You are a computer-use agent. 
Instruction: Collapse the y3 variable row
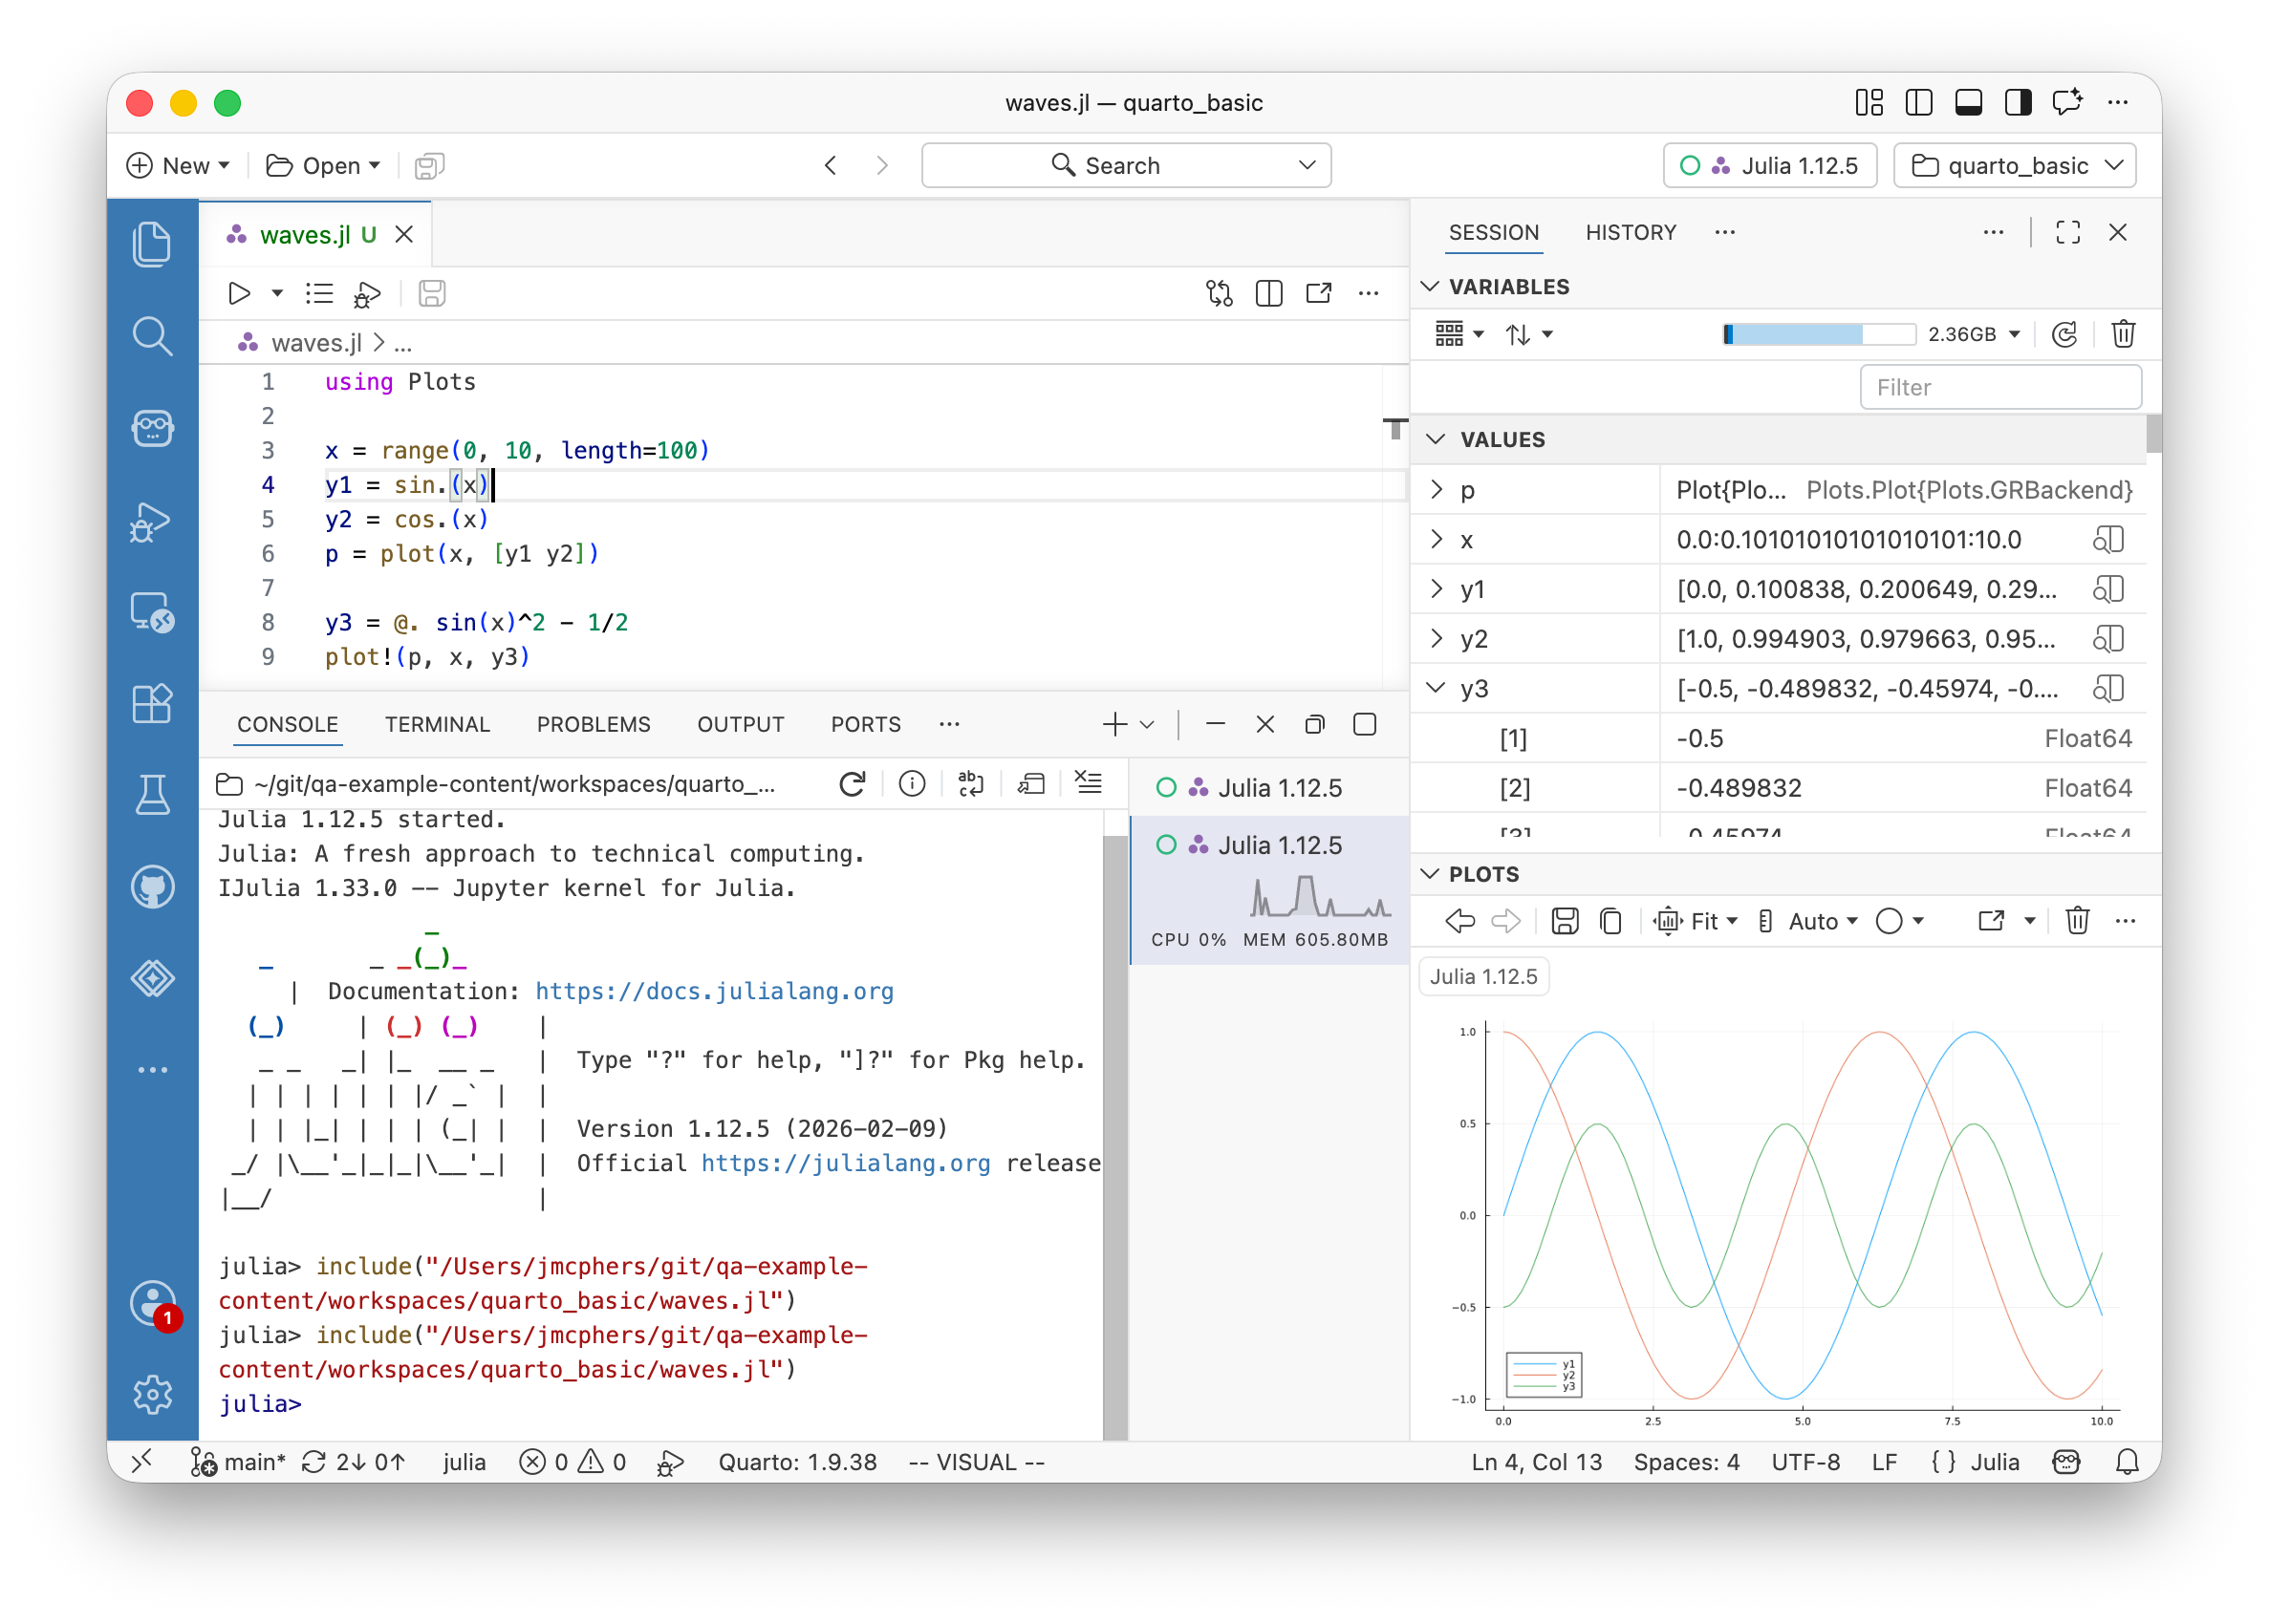click(x=1437, y=689)
